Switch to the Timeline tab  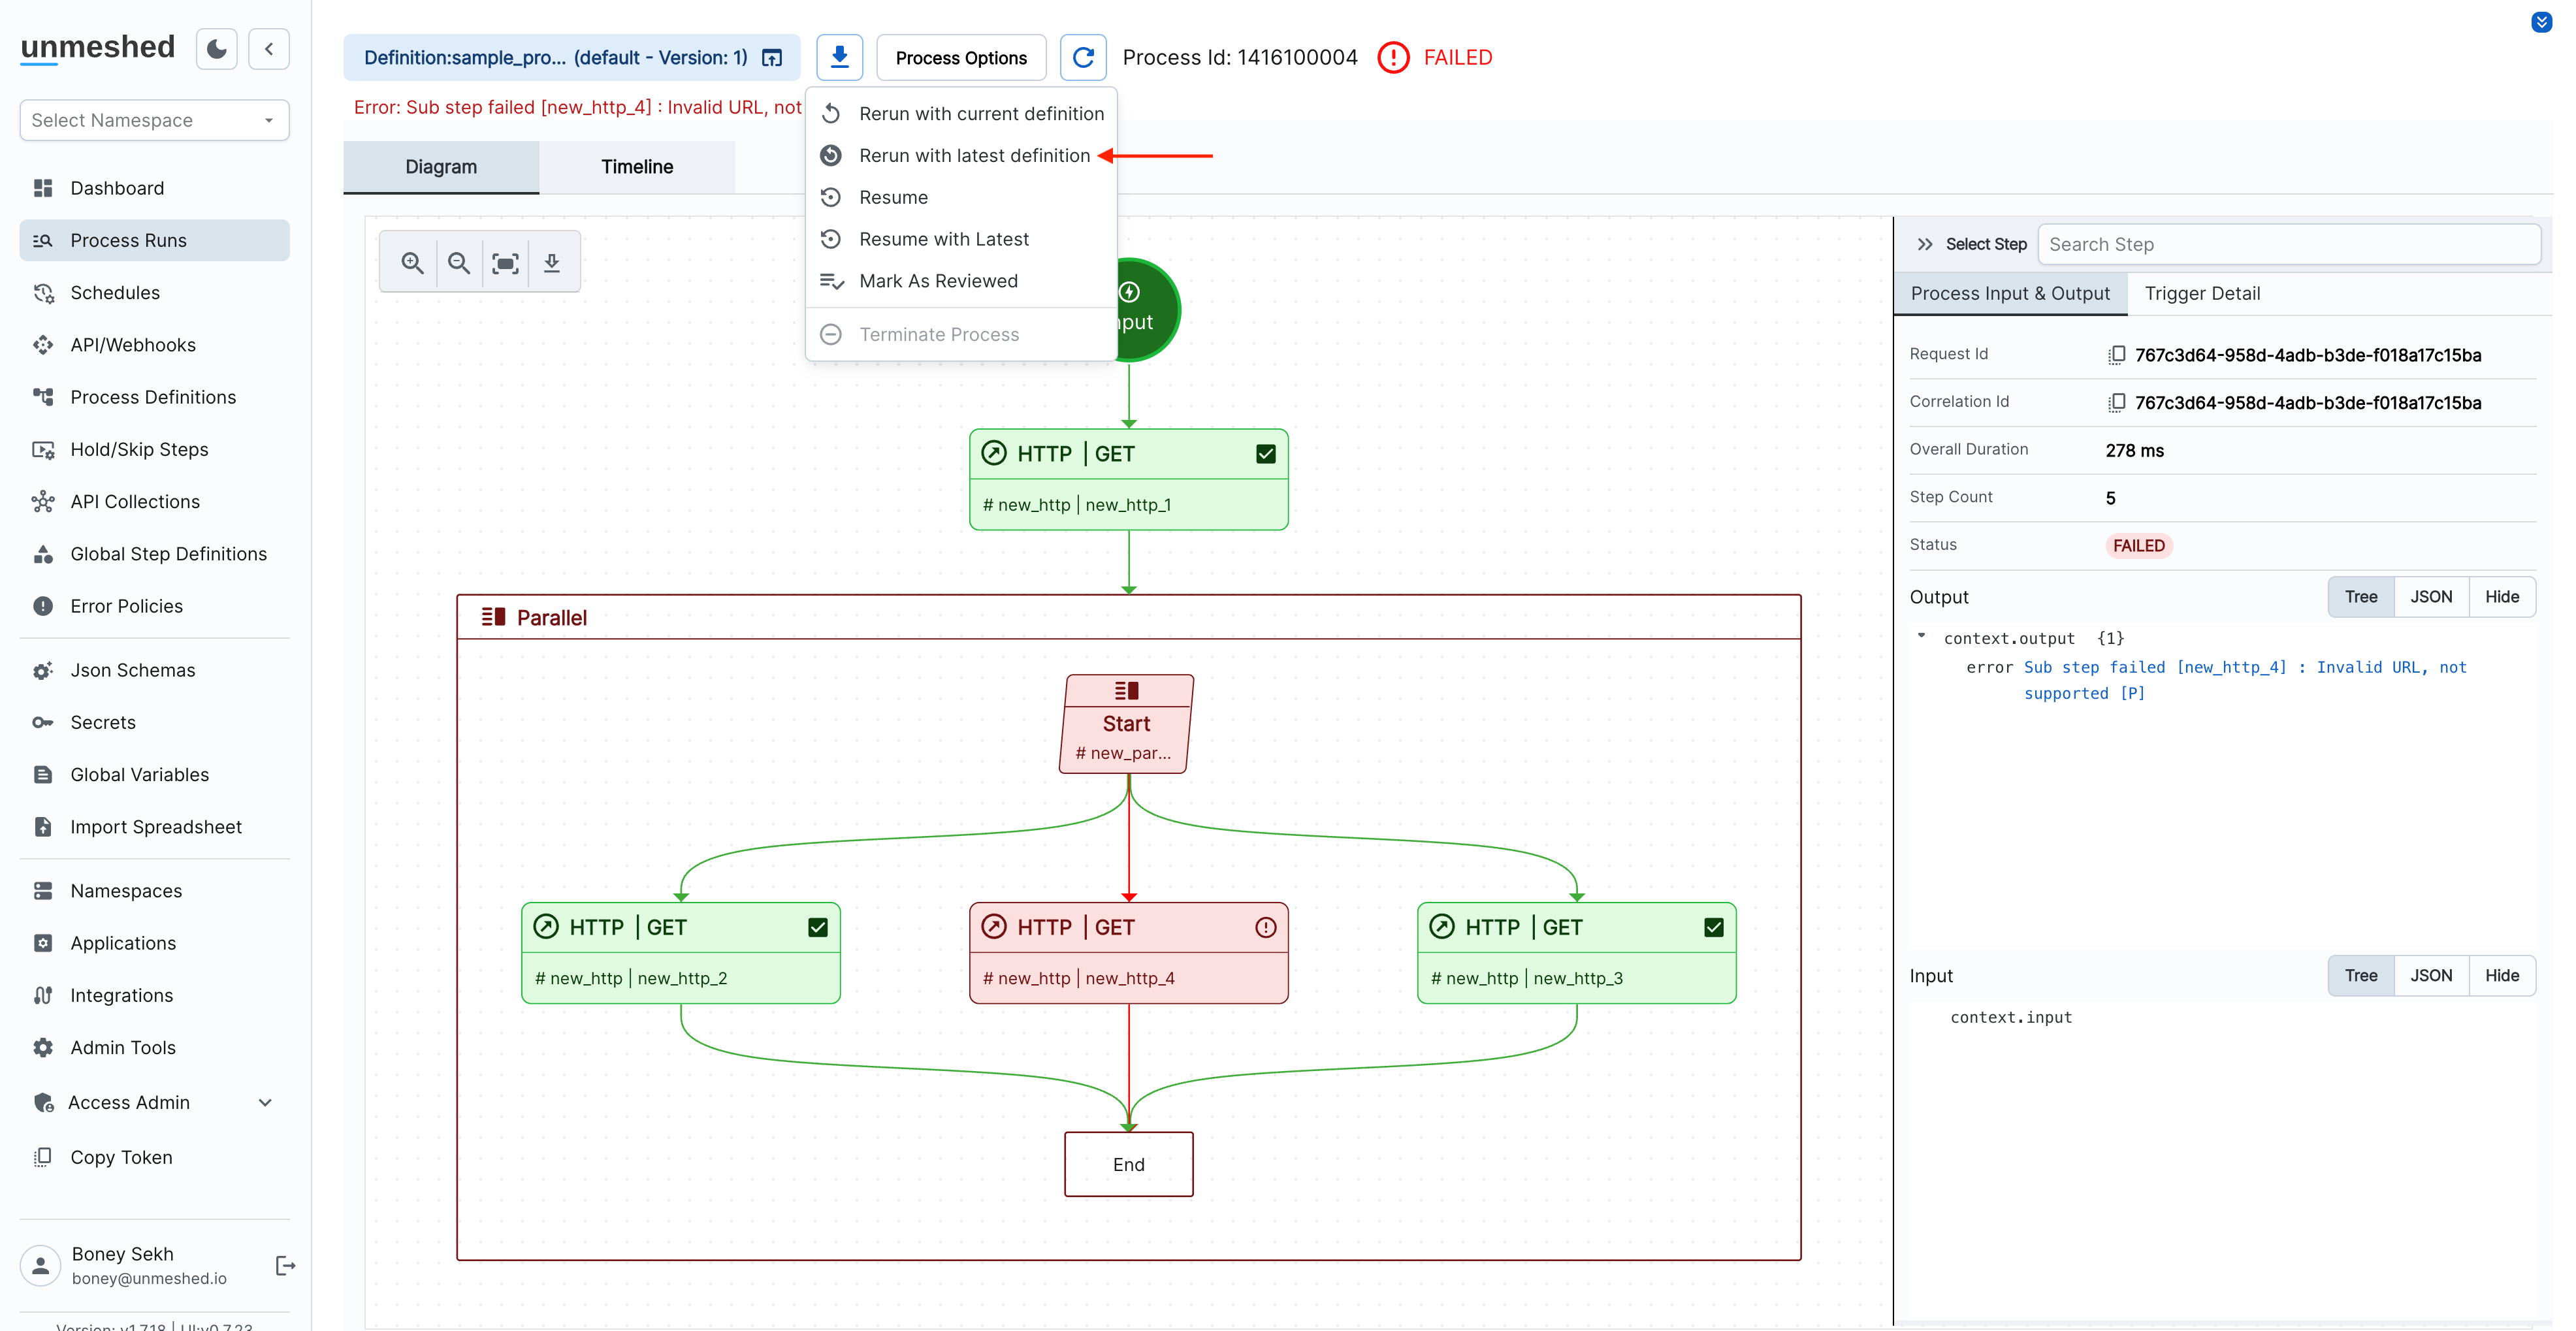point(637,167)
